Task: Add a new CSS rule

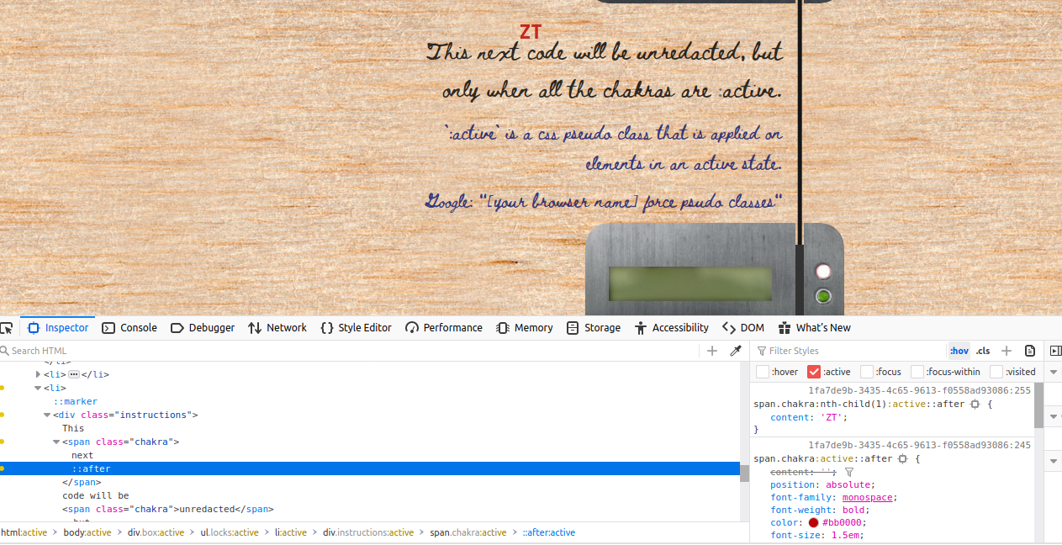Action: point(1007,351)
